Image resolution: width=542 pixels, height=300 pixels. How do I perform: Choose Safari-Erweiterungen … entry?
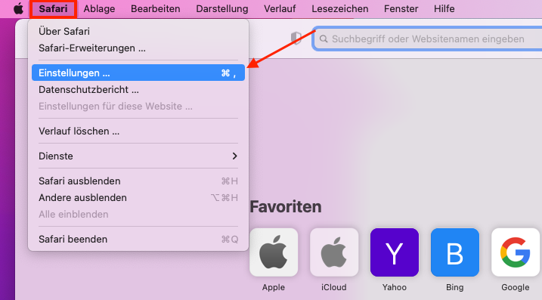pos(138,48)
